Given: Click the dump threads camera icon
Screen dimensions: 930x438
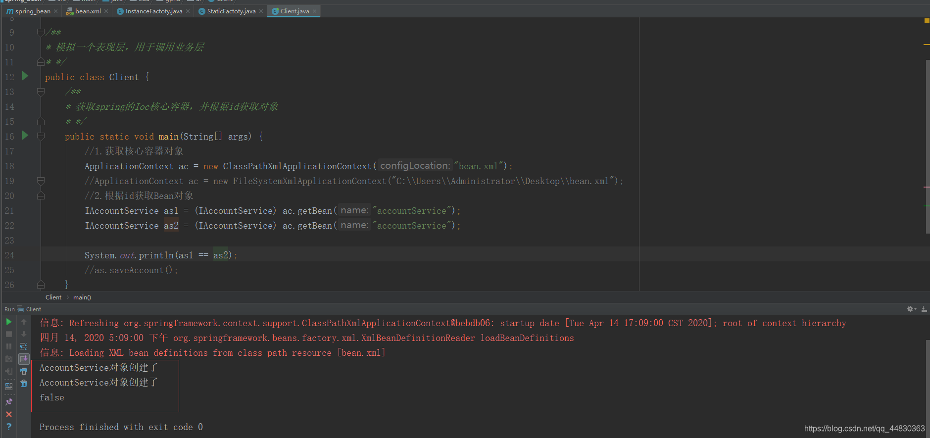Looking at the screenshot, I should tap(9, 359).
